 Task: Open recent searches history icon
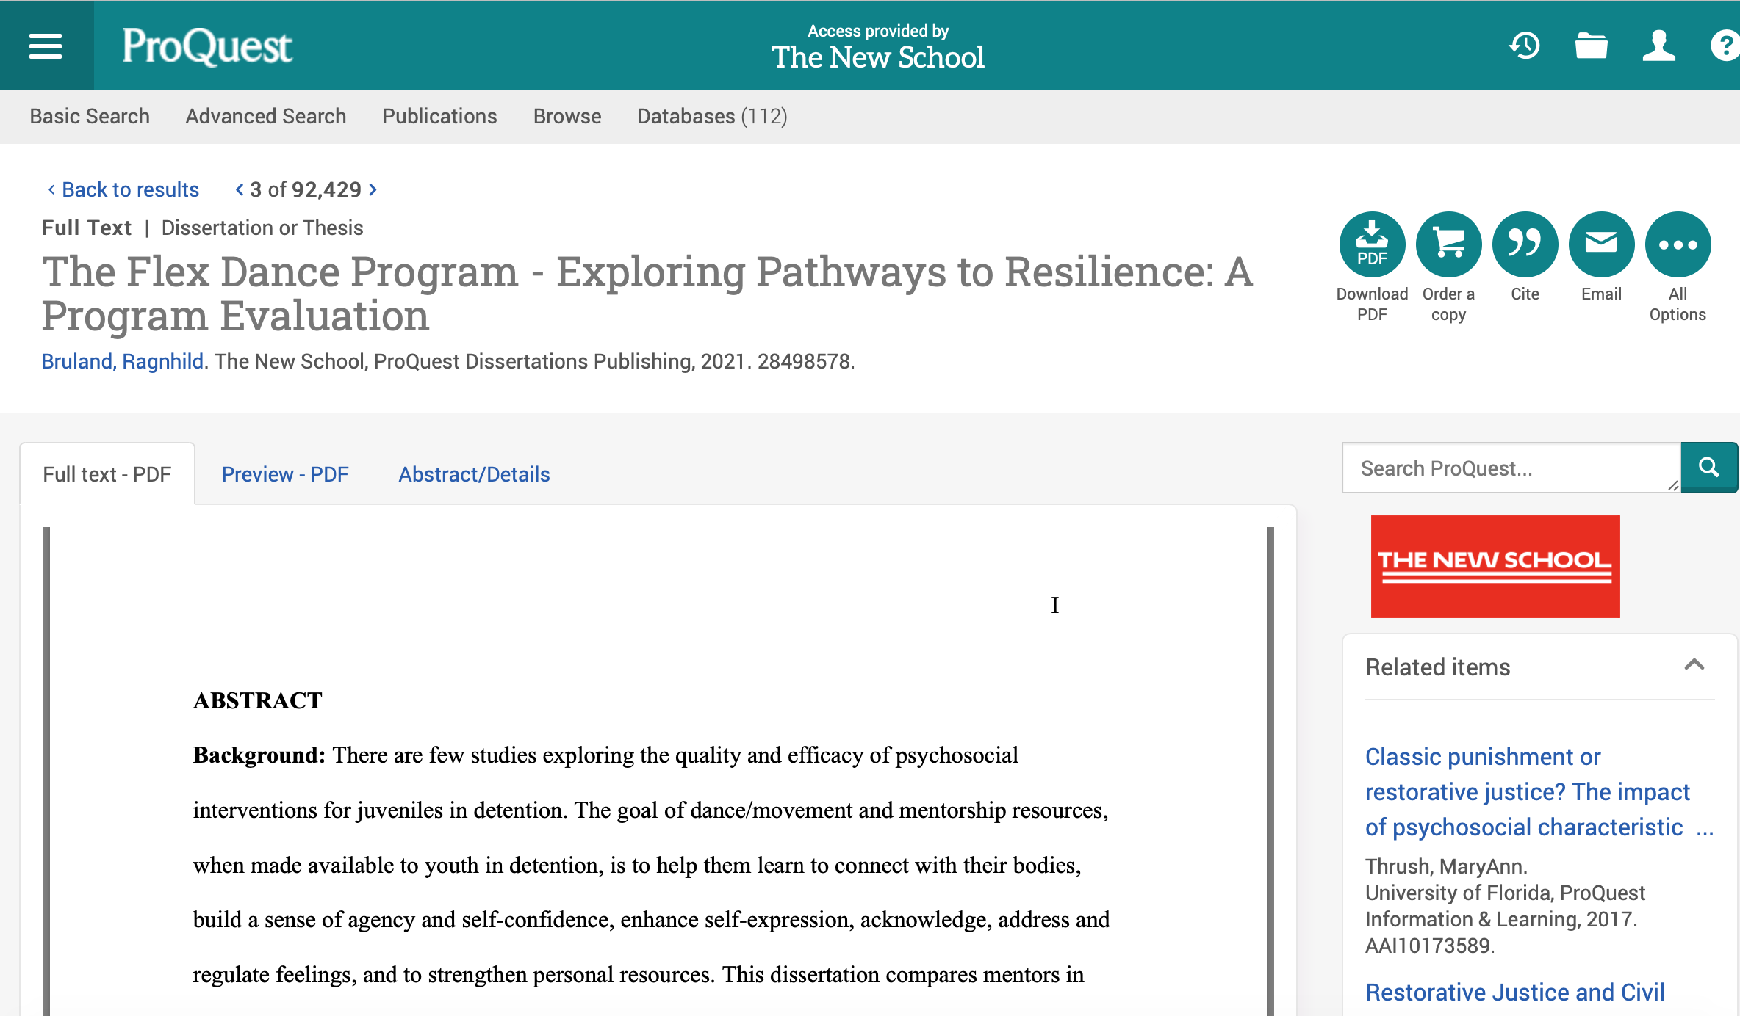tap(1525, 46)
